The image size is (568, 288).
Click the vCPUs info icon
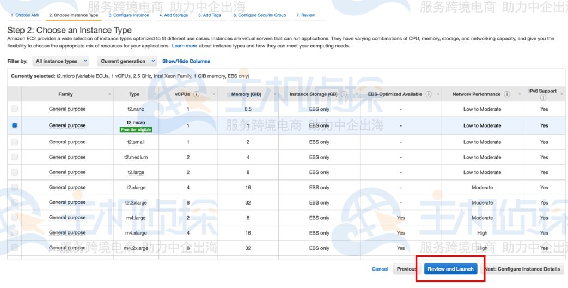pos(196,94)
